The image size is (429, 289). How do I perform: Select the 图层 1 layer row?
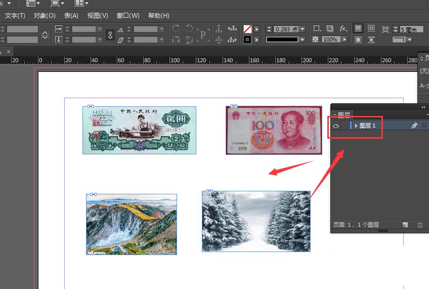(x=380, y=126)
